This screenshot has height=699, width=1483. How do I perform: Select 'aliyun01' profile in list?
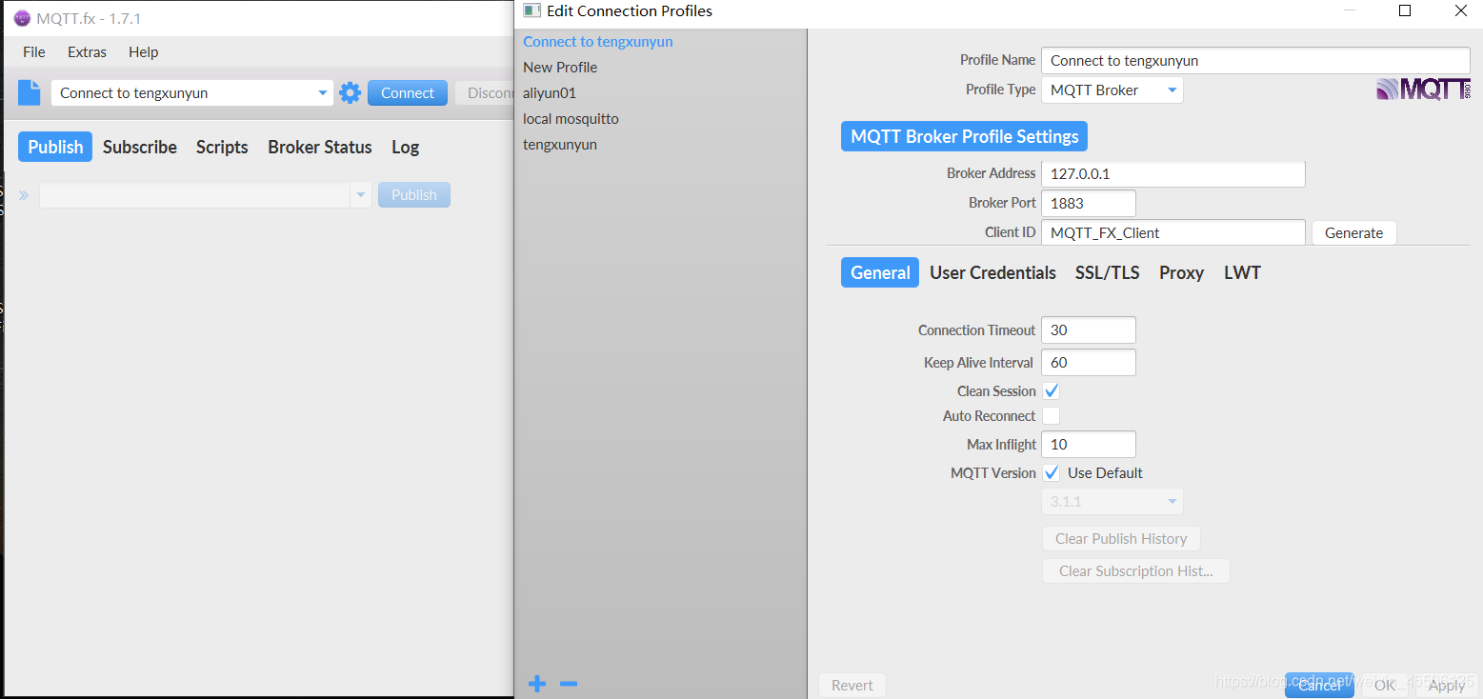tap(660, 93)
